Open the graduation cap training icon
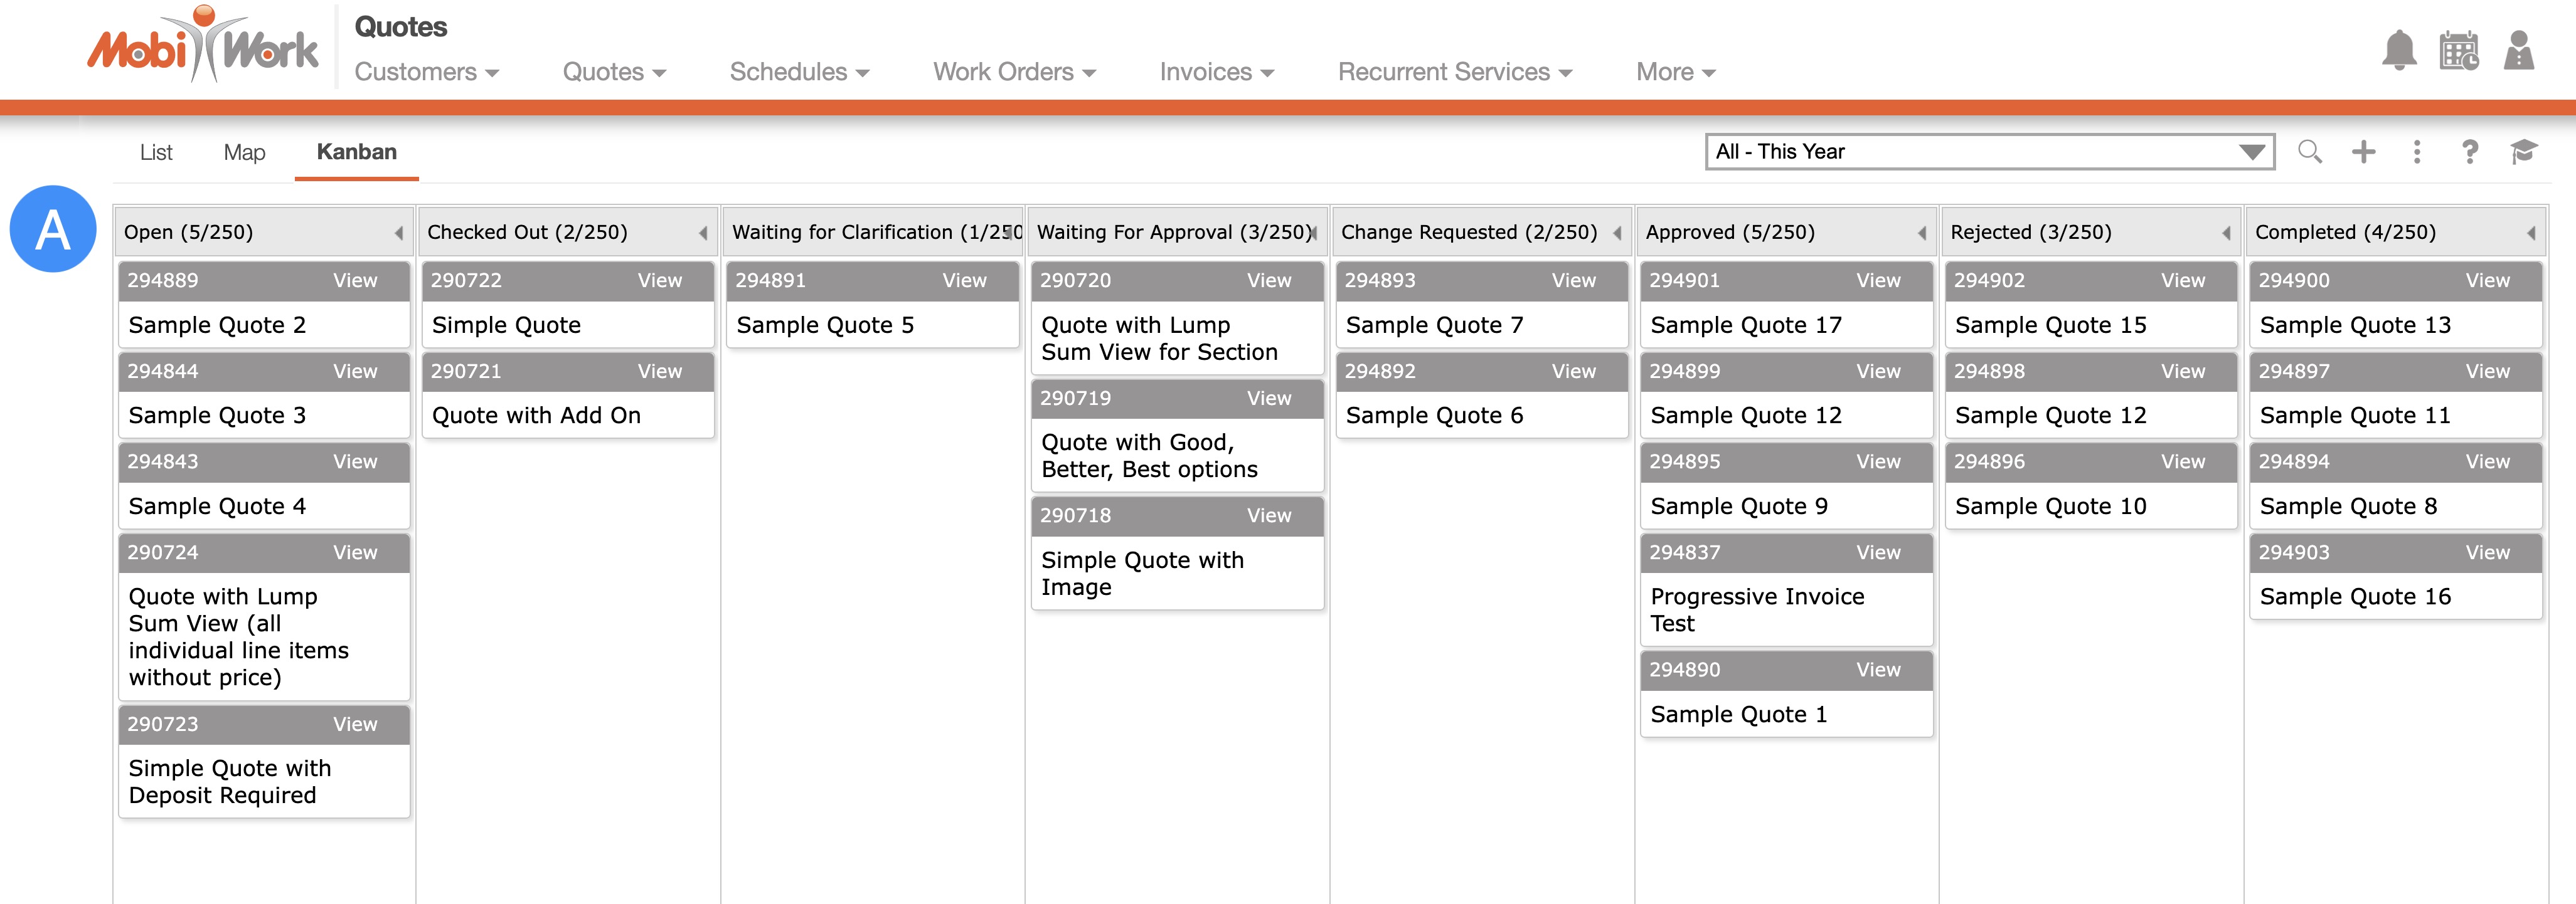 coord(2523,152)
